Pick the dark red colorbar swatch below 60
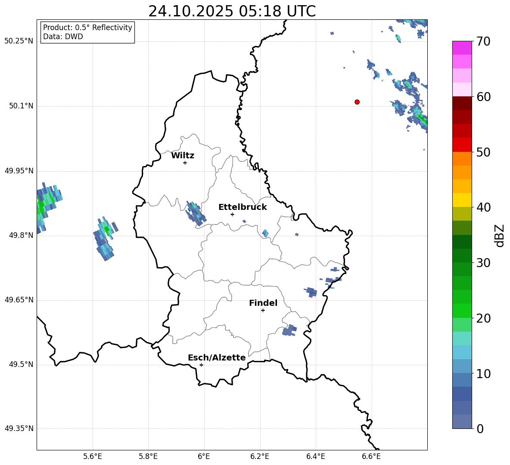This screenshot has width=510, height=465. tap(462, 103)
